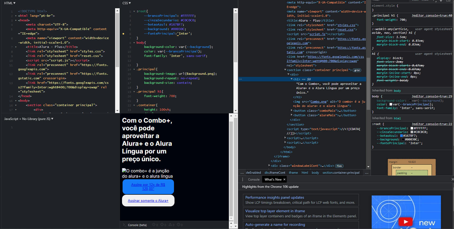Open source link editor_console=true:40
This screenshot has width=454, height=229.
coord(432,15)
